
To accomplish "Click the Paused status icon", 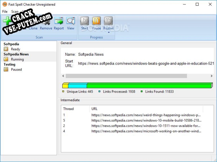I will pos(6,69).
